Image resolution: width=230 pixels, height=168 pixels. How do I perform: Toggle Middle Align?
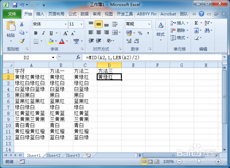tap(99, 24)
